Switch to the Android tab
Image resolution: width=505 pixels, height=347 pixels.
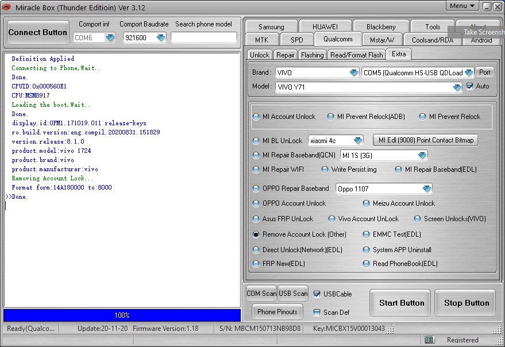pyautogui.click(x=481, y=40)
